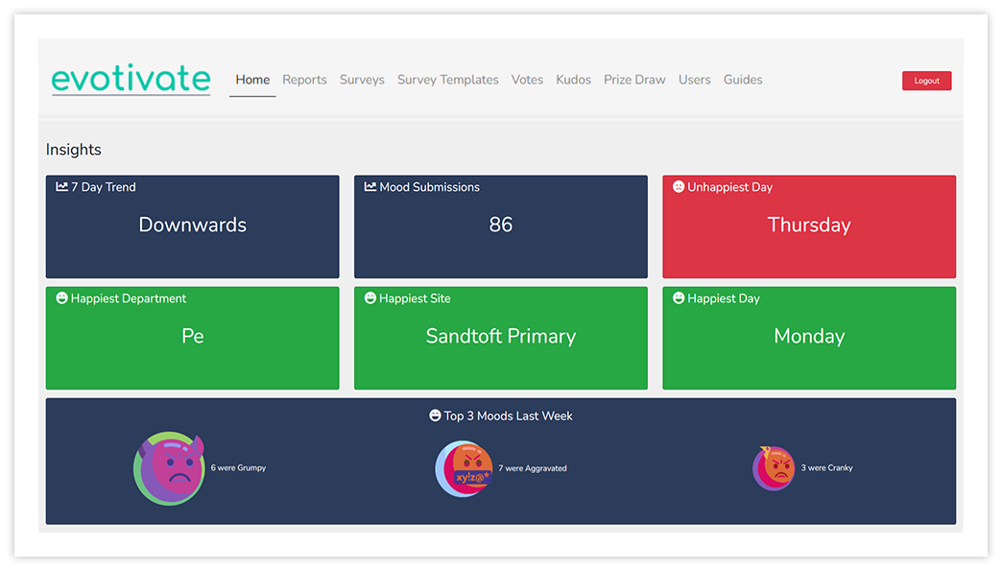Click the Unhappiest Day sad face icon
Screen dimensions: 1002x571
679,187
